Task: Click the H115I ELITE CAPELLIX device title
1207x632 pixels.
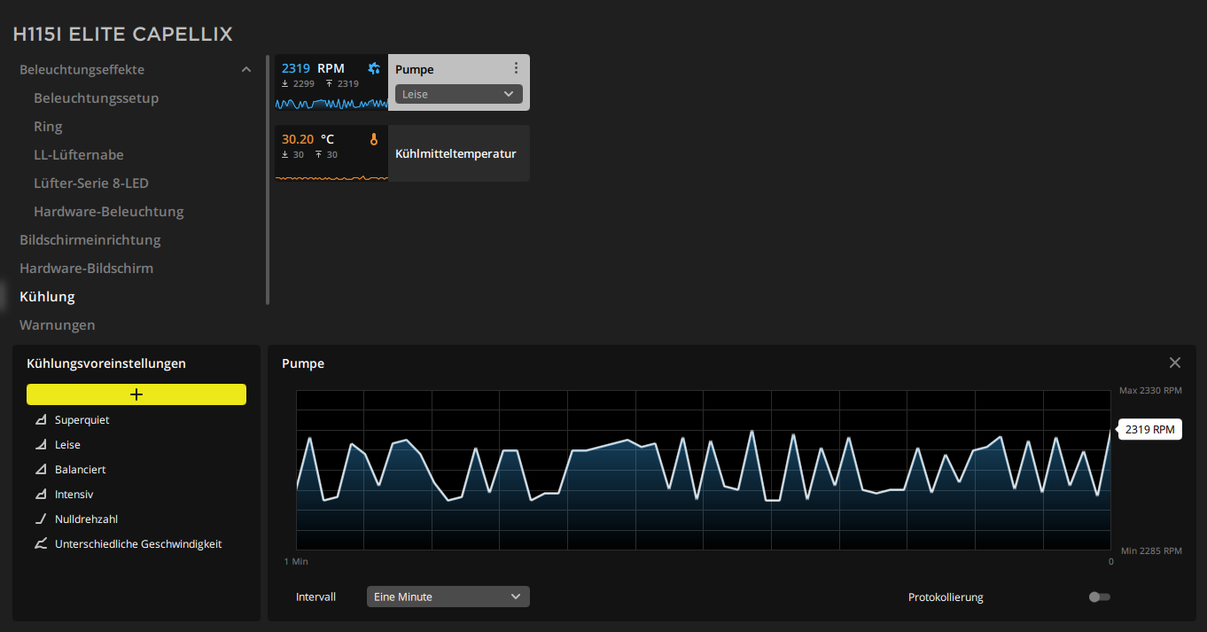Action: tap(123, 35)
